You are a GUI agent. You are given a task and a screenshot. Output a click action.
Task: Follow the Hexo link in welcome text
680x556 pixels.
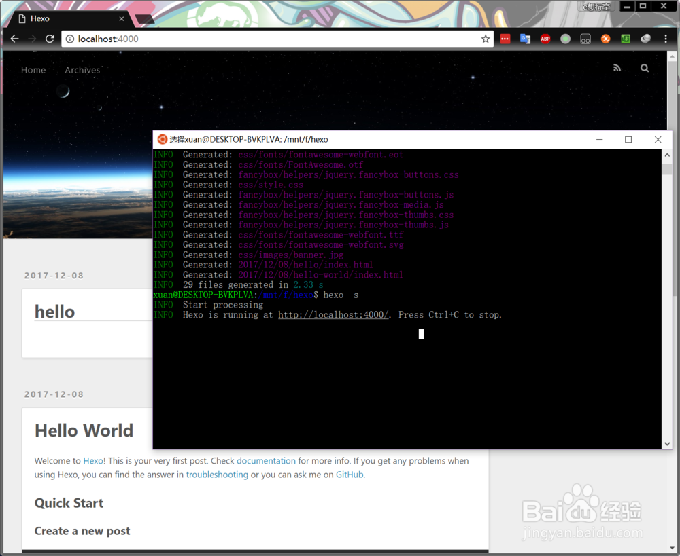(93, 461)
